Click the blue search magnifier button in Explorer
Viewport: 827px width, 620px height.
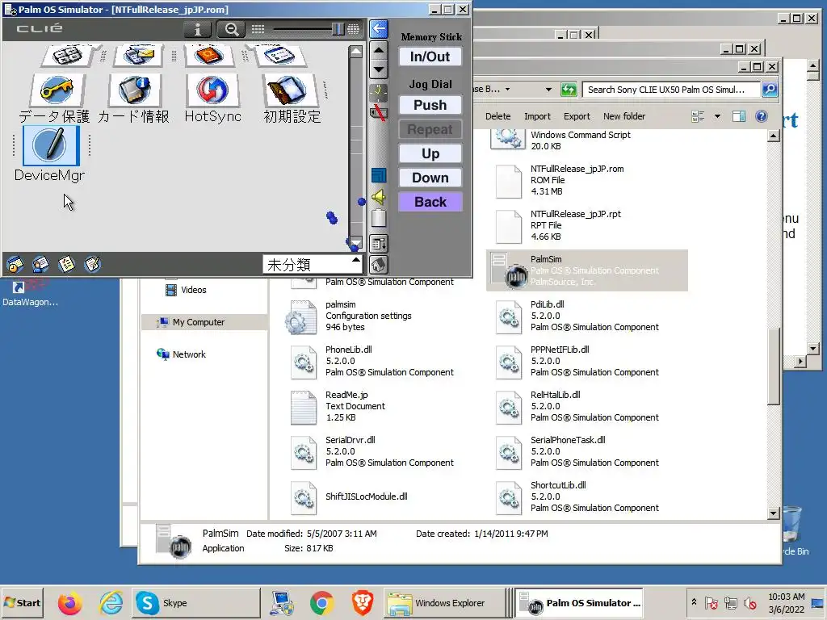770,90
